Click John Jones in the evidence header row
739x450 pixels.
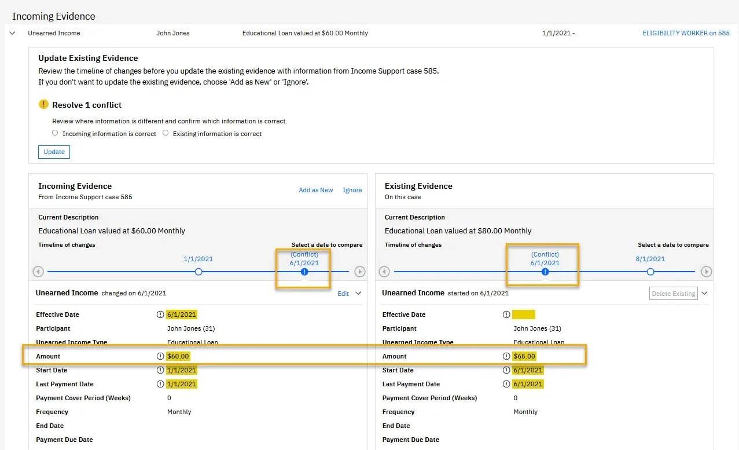pyautogui.click(x=173, y=33)
